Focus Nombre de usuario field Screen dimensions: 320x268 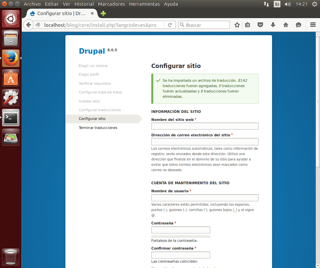[x=205, y=198]
